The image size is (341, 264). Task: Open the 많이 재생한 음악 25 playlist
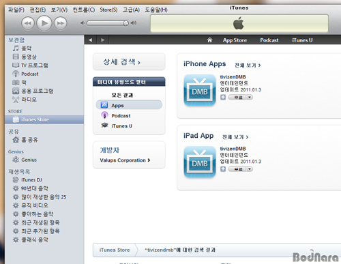(44, 197)
